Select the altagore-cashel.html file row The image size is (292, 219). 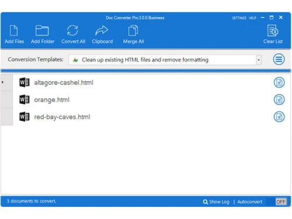coord(146,82)
